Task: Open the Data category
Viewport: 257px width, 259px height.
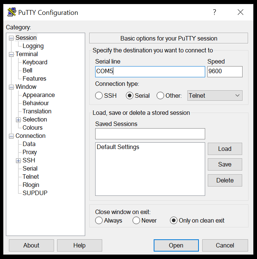Action: point(29,144)
